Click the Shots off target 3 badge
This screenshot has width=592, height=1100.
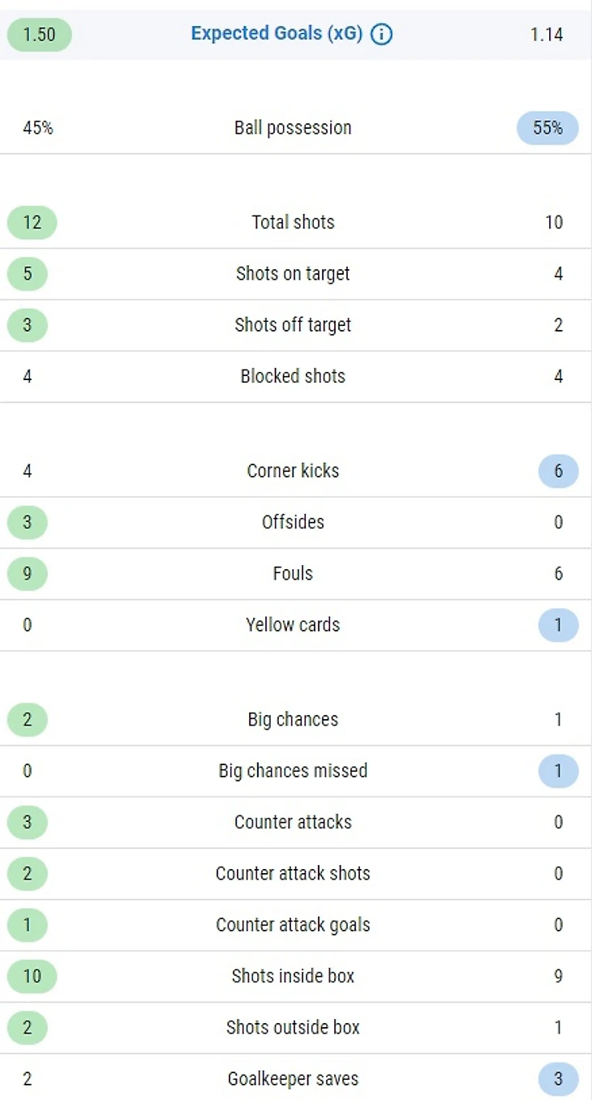coord(28,325)
